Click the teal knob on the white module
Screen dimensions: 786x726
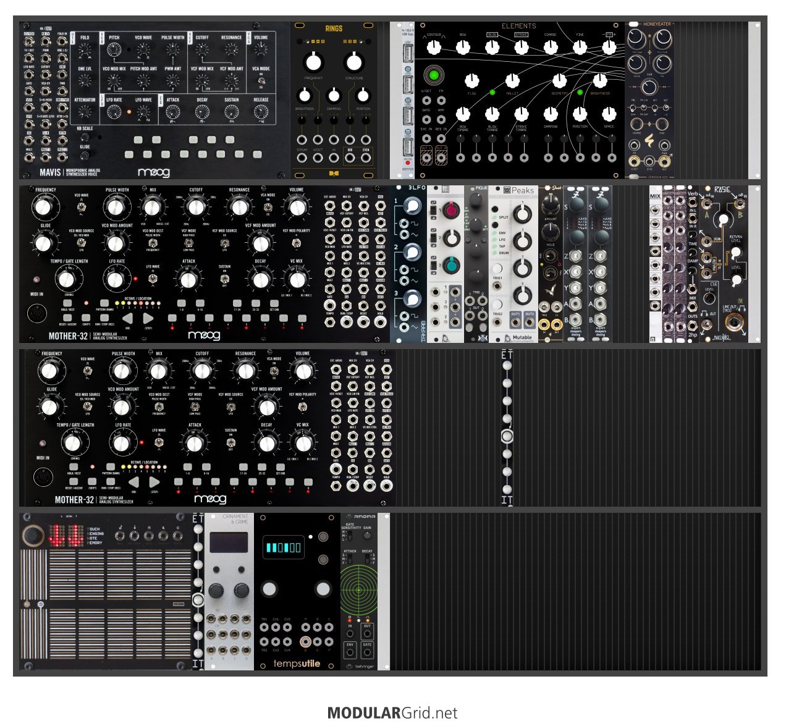tap(452, 265)
